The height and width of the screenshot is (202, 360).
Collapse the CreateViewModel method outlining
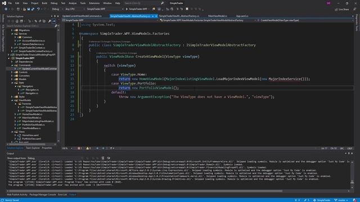(80, 56)
